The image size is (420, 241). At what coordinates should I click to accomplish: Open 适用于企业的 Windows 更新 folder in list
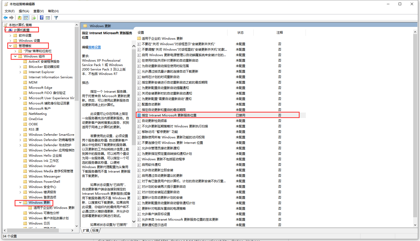coord(162,39)
